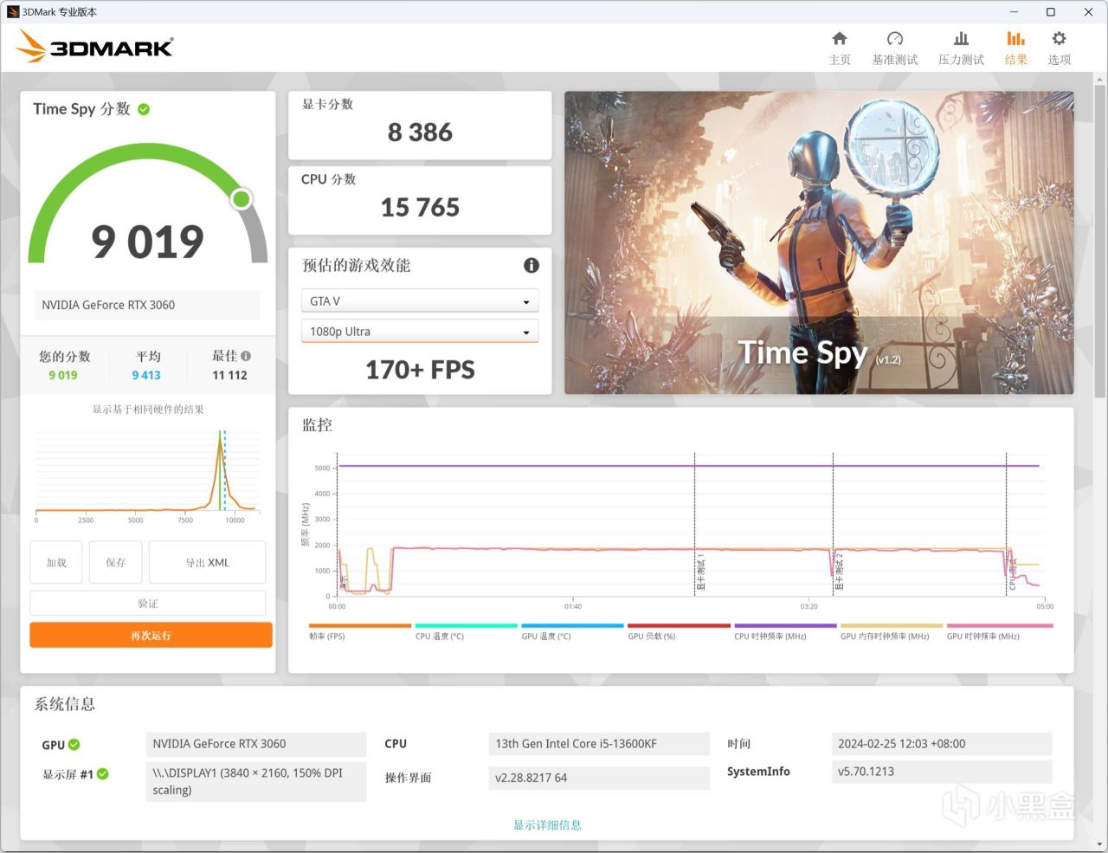Click the 加载 (Load) button
Screen dimensions: 1108x853
click(56, 562)
